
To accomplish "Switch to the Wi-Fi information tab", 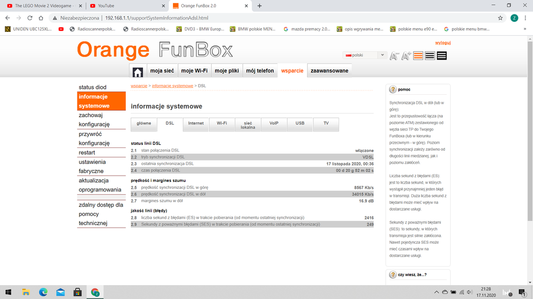I will pyautogui.click(x=221, y=123).
